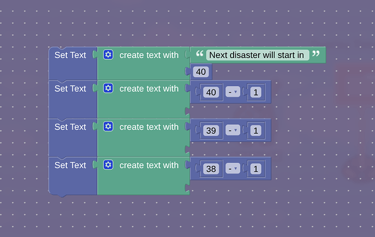
Task: Edit the 40 value in the subtraction block
Action: click(211, 93)
